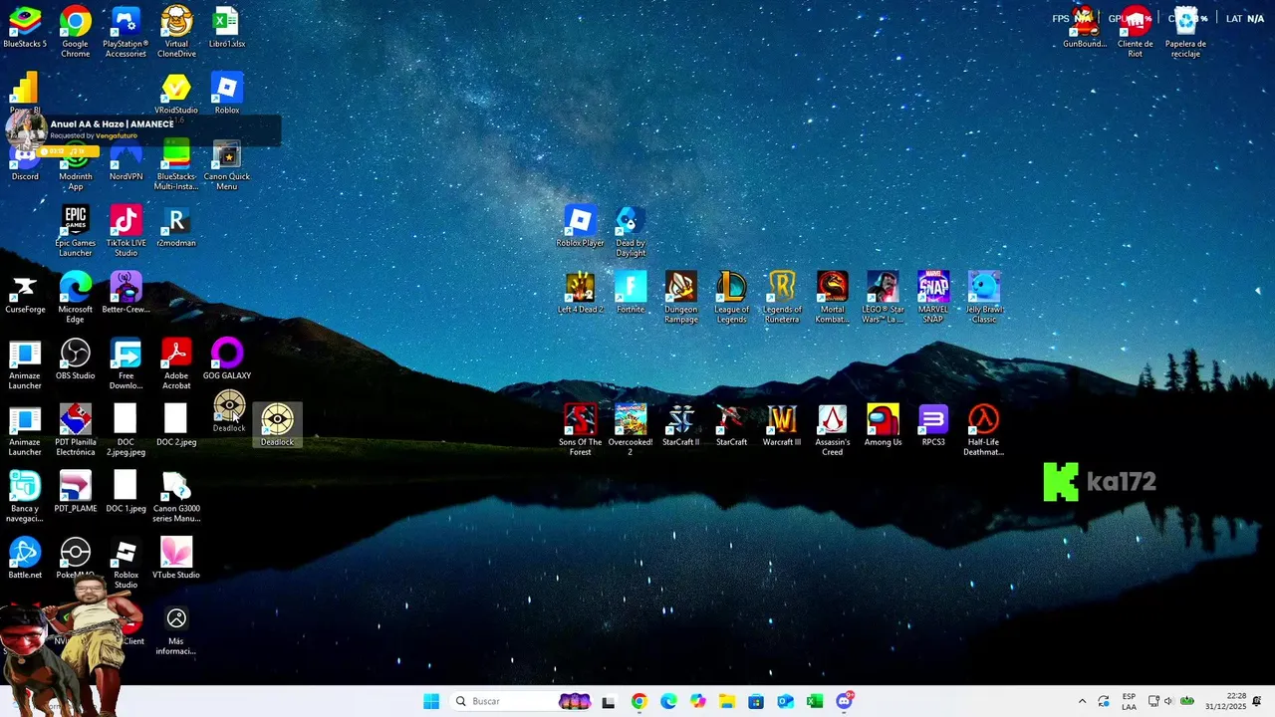Image resolution: width=1275 pixels, height=717 pixels.
Task: Open the BlueStacks 5 desktop icon
Action: pos(25,28)
